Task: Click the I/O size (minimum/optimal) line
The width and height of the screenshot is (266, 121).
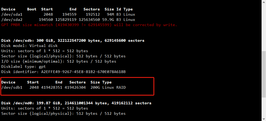Action: click(59, 62)
